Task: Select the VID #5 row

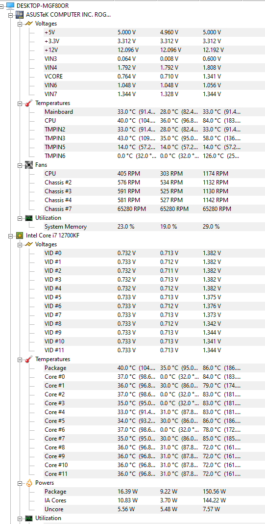Action: point(154,297)
